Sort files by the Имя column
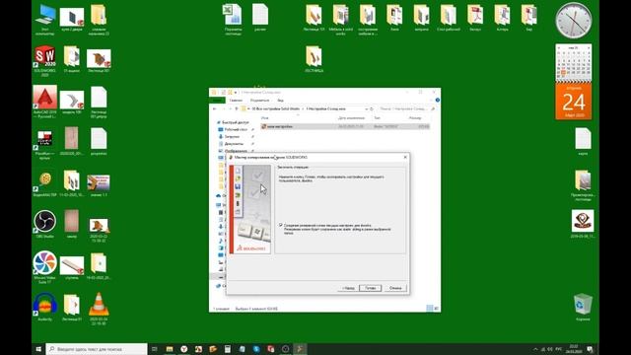This screenshot has height=355, width=631. click(265, 118)
